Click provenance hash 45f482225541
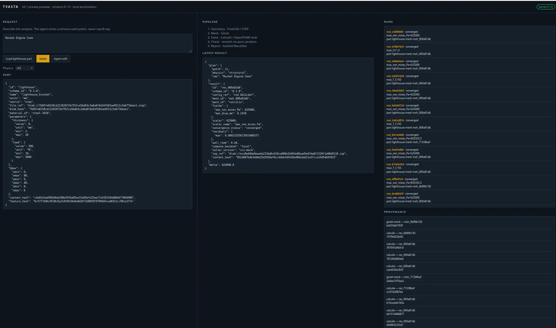Image resolution: width=556 pixels, height=328 pixels. pyautogui.click(x=395, y=325)
